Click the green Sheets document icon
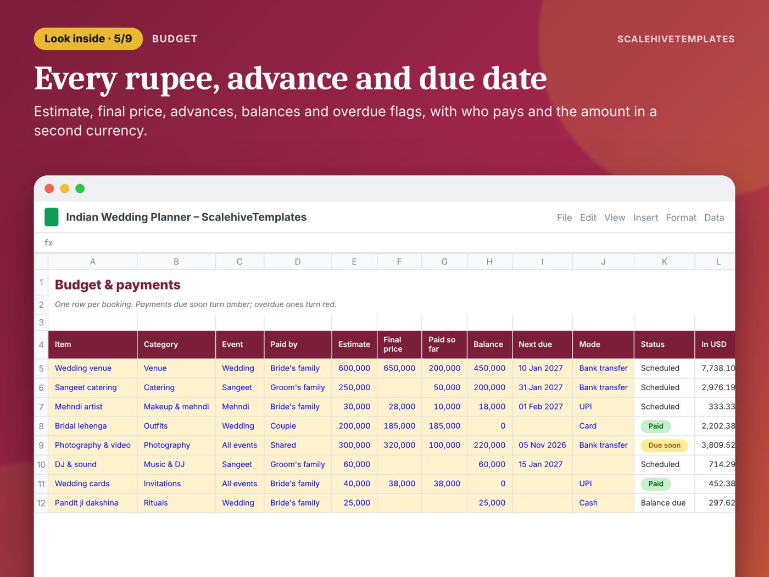The height and width of the screenshot is (577, 769). pos(51,217)
